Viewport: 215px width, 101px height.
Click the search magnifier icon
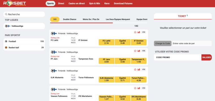[6, 14]
